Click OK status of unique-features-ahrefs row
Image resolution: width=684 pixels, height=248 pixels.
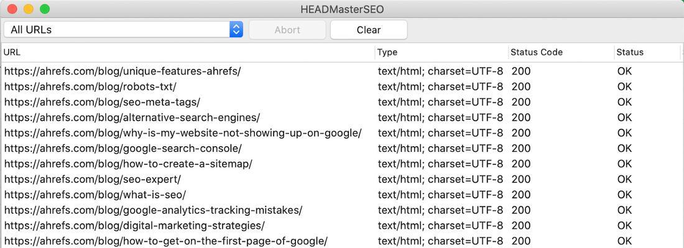625,71
